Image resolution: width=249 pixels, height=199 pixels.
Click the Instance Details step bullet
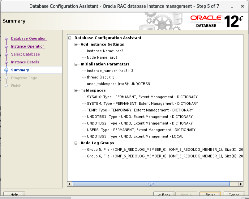[x=6, y=62]
